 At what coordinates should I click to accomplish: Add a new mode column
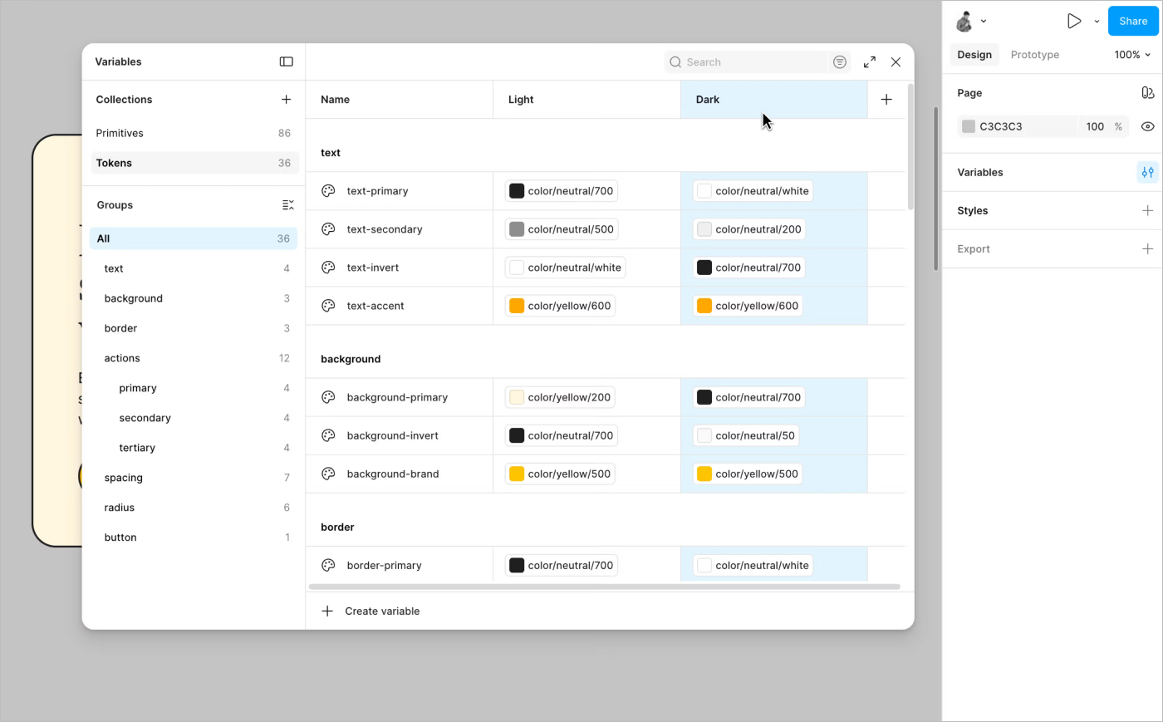tap(886, 100)
